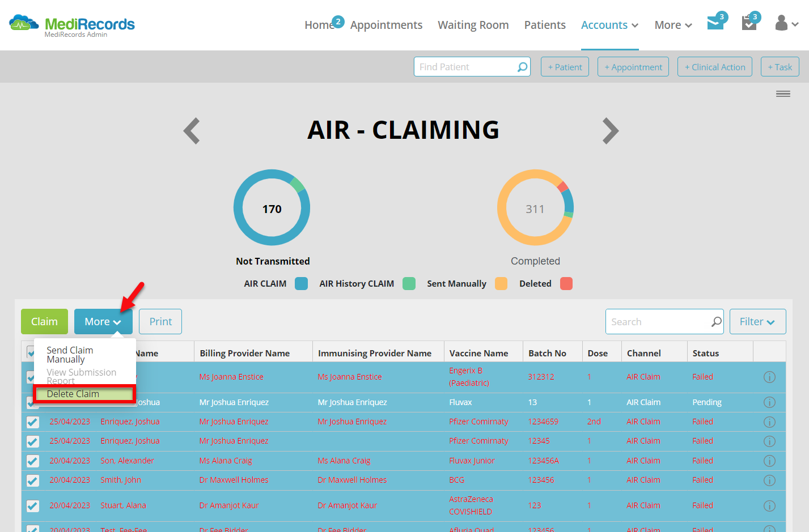Image resolution: width=809 pixels, height=532 pixels.
Task: Toggle checkbox for Son, Alexander row
Action: point(33,461)
